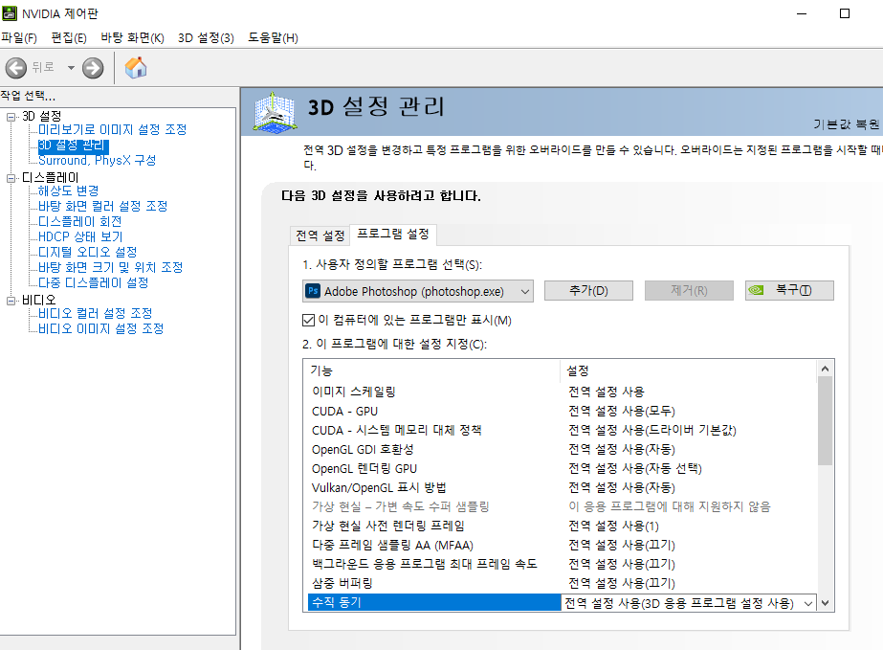883x650 pixels.
Task: Open 바탕 화면 컬러 설정 조정 link
Action: 102,207
